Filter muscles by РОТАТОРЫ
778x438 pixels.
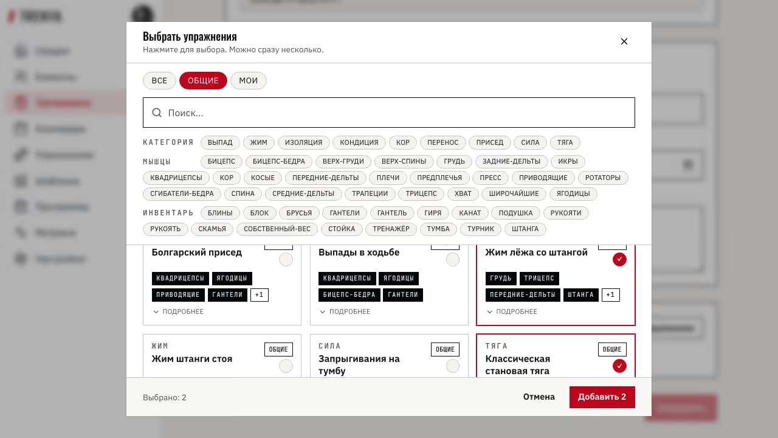pyautogui.click(x=603, y=178)
